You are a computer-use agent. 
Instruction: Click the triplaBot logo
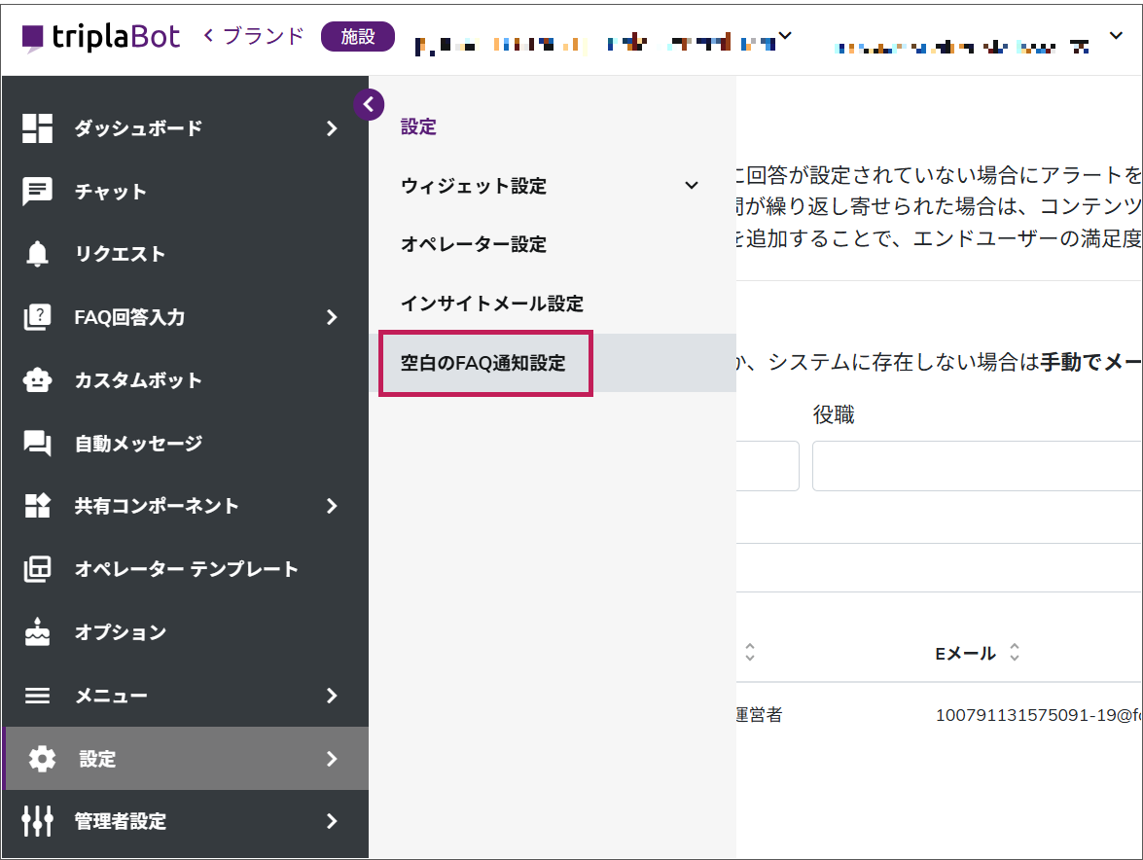click(x=100, y=37)
